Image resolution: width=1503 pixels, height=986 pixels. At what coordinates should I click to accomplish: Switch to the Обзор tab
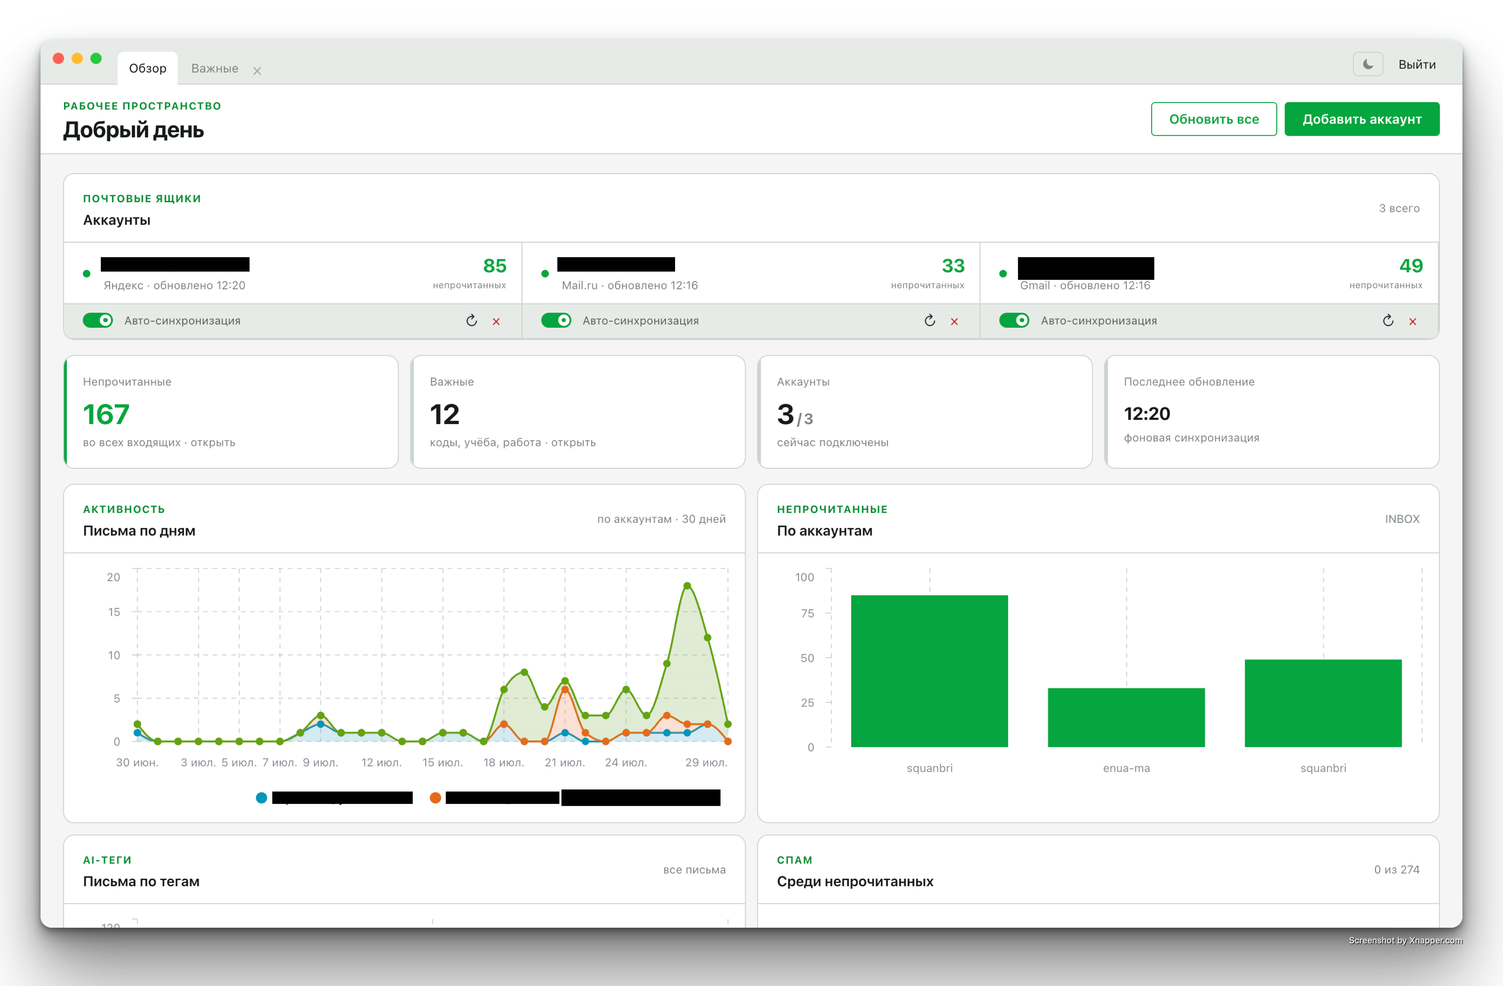pos(148,68)
